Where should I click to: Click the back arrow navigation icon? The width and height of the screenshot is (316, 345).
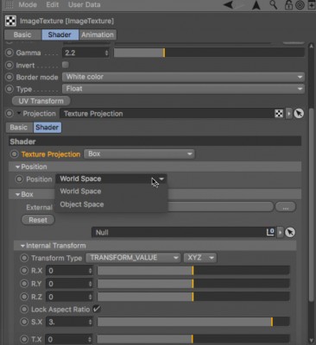229,5
